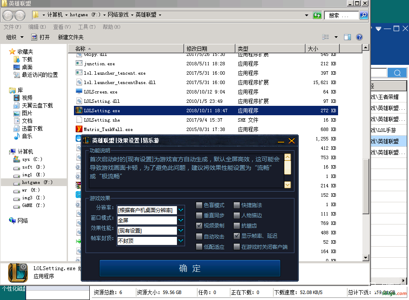Open the 帧率封顶 dropdown arrow
The height and width of the screenshot is (300, 409).
181,241
